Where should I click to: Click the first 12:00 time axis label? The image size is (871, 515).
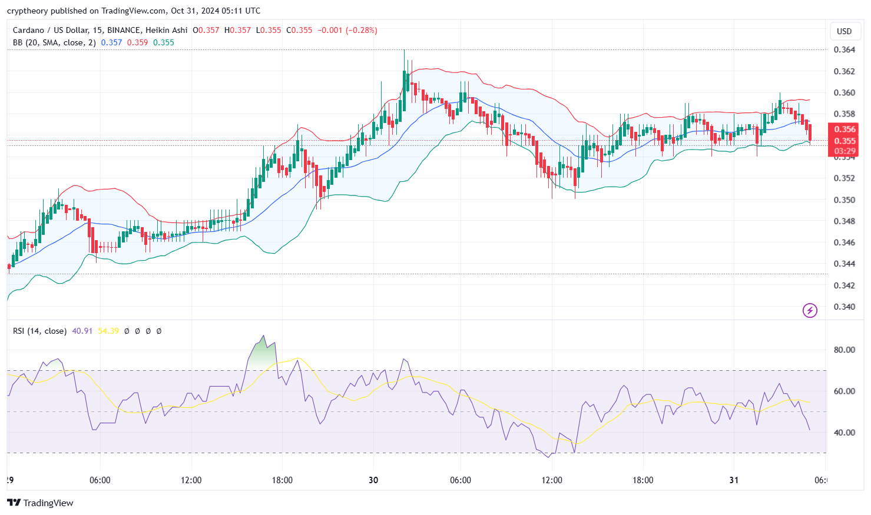pos(191,480)
